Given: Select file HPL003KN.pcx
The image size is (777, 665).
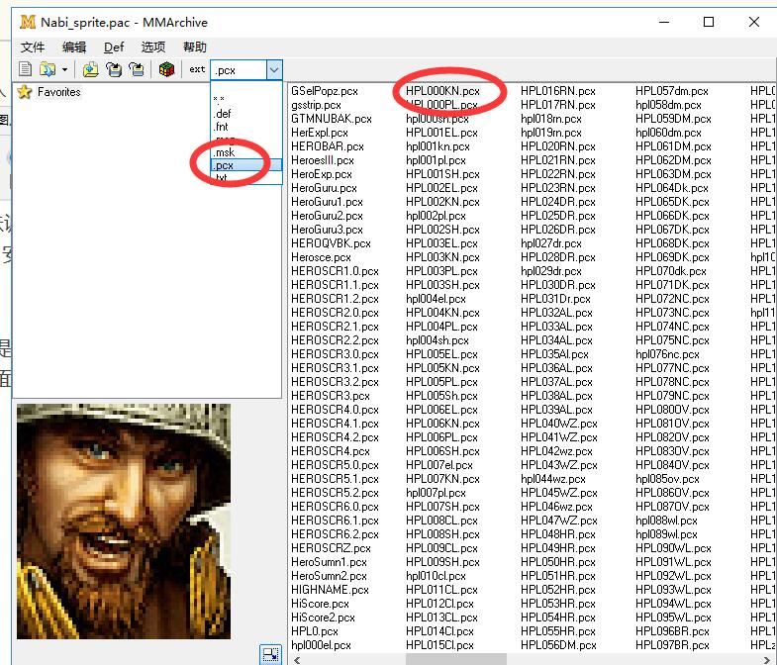Looking at the screenshot, I should 442,257.
